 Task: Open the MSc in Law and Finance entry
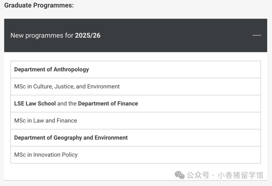click(x=136, y=121)
